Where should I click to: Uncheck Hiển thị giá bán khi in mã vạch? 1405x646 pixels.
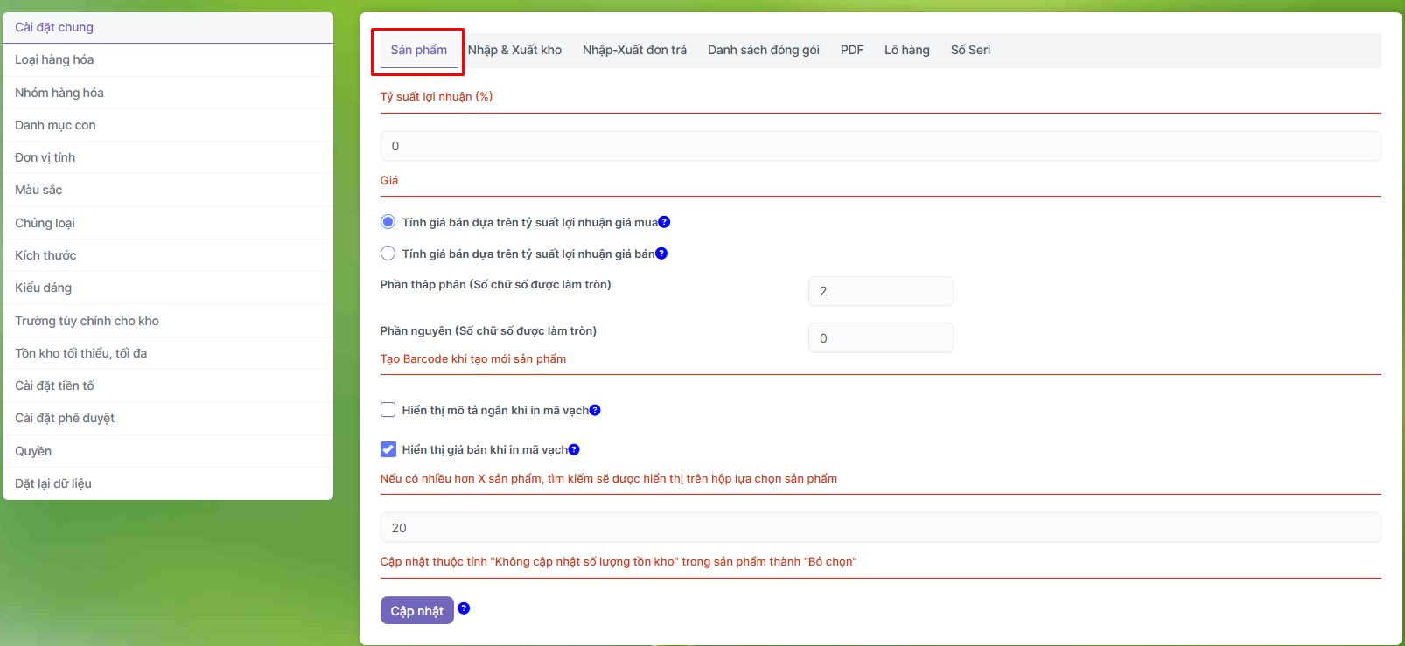388,449
